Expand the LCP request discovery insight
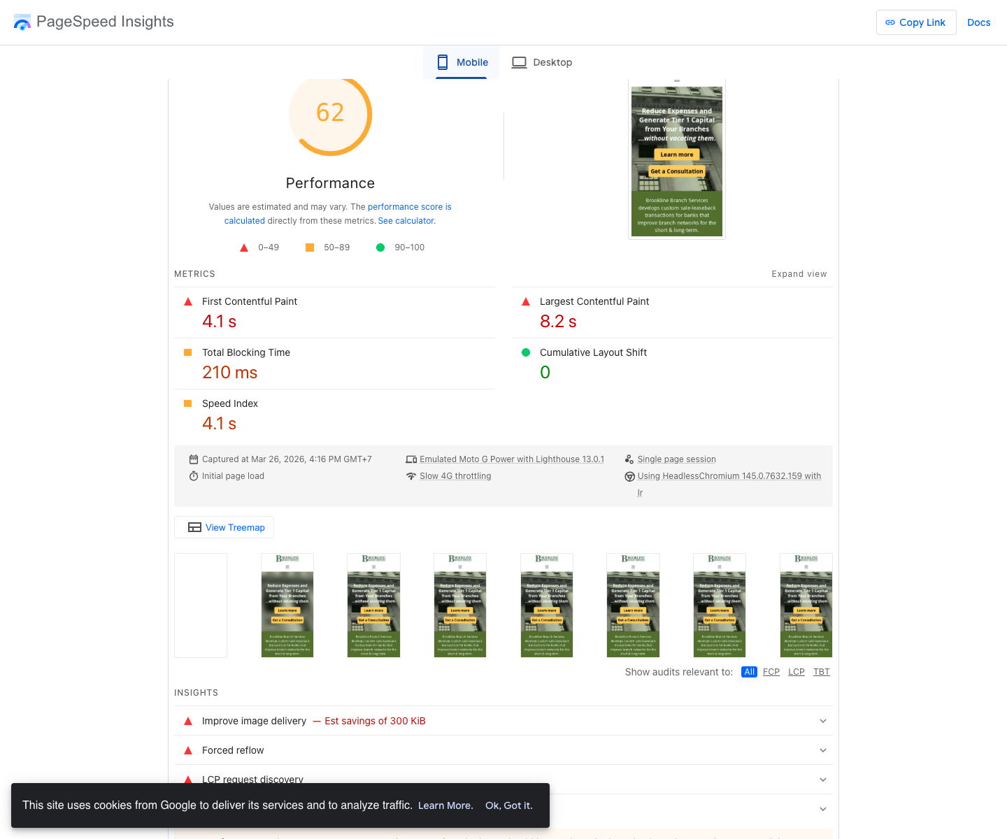The image size is (1007, 839). click(x=823, y=779)
